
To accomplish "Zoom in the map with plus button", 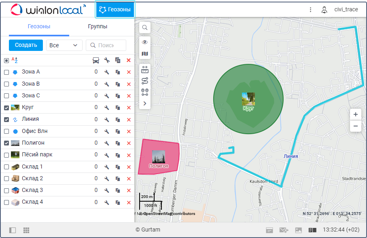I will [x=355, y=114].
